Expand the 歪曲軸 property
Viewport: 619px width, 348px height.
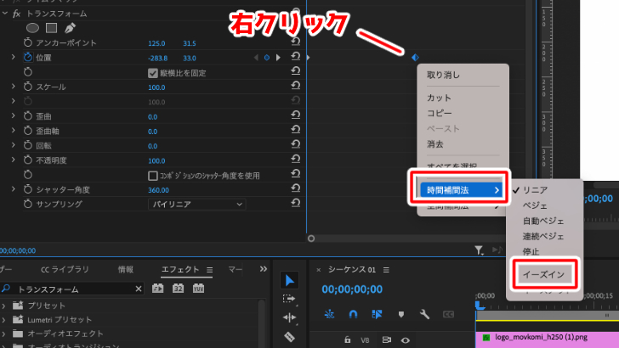(13, 131)
